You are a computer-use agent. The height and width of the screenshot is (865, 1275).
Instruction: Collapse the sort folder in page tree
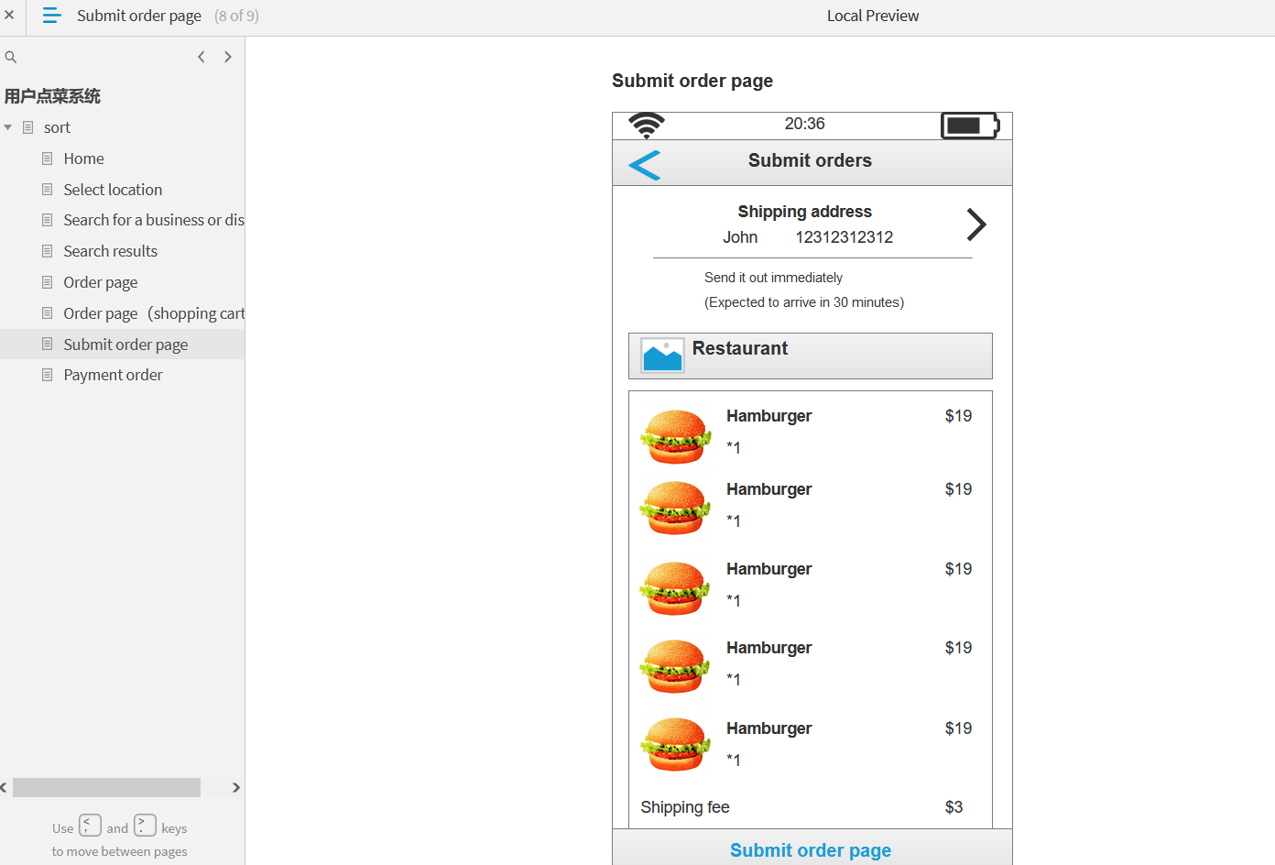8,127
